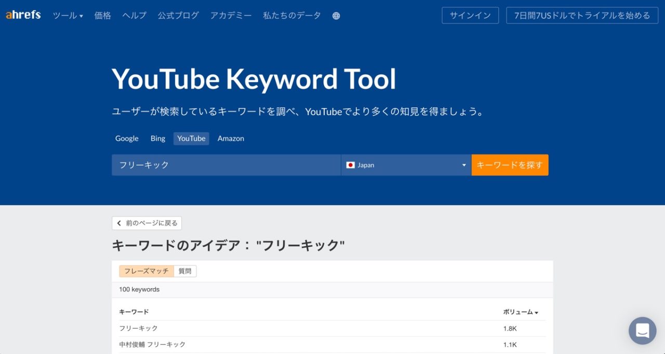Click the ahrefs logo
Screen dimensions: 665x354
[22, 15]
